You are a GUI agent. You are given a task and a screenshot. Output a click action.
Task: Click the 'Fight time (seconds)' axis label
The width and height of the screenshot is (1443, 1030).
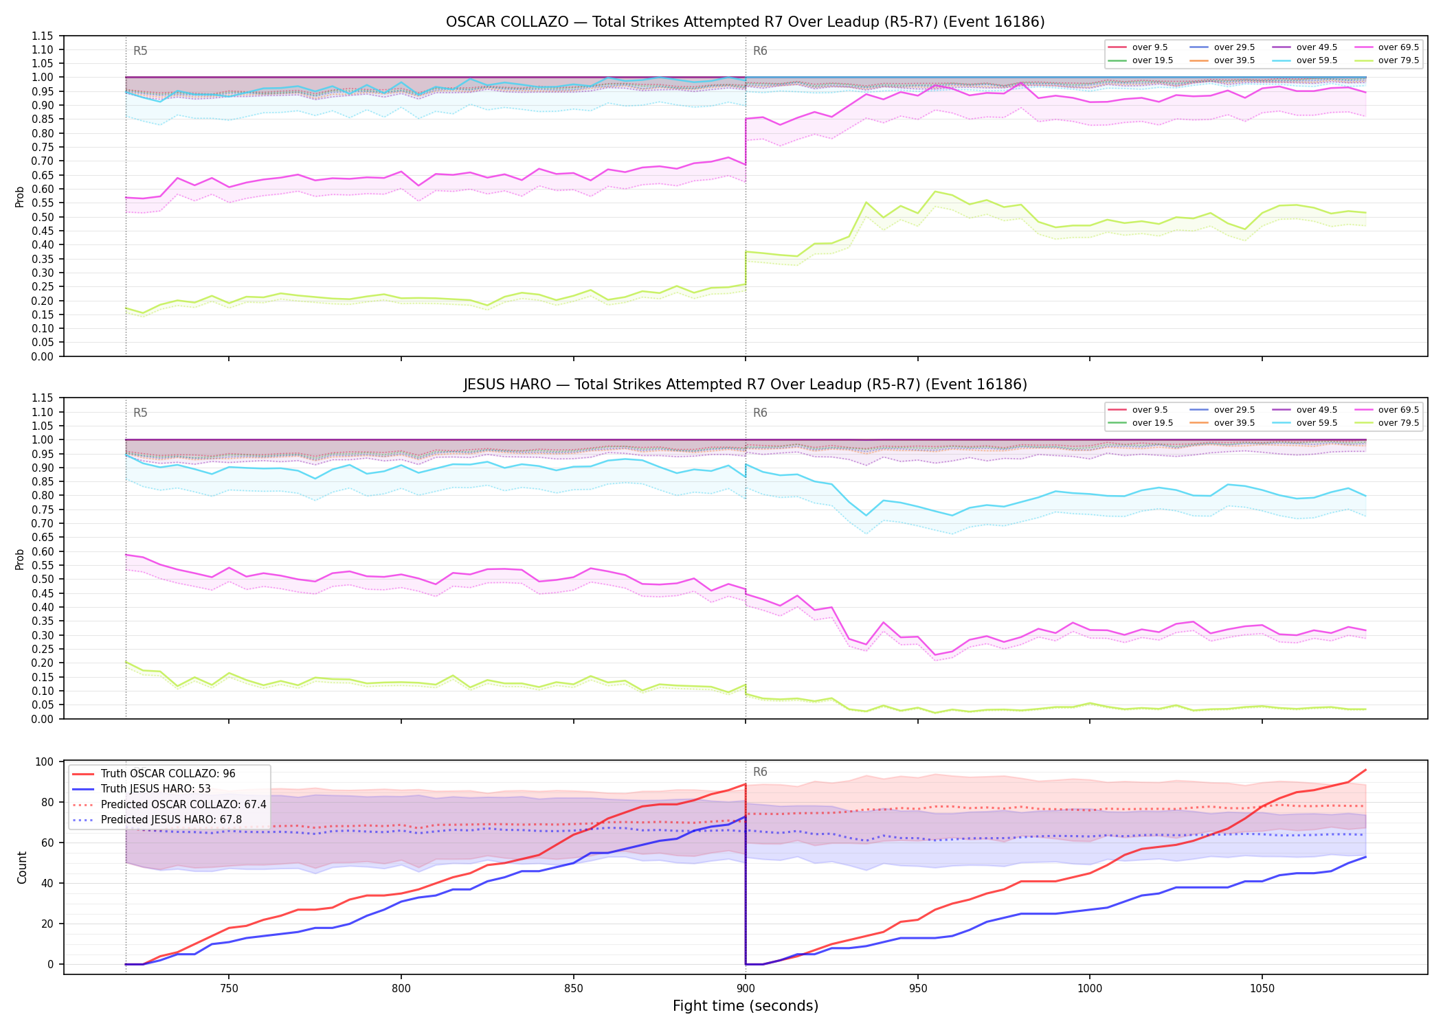[x=746, y=1006]
